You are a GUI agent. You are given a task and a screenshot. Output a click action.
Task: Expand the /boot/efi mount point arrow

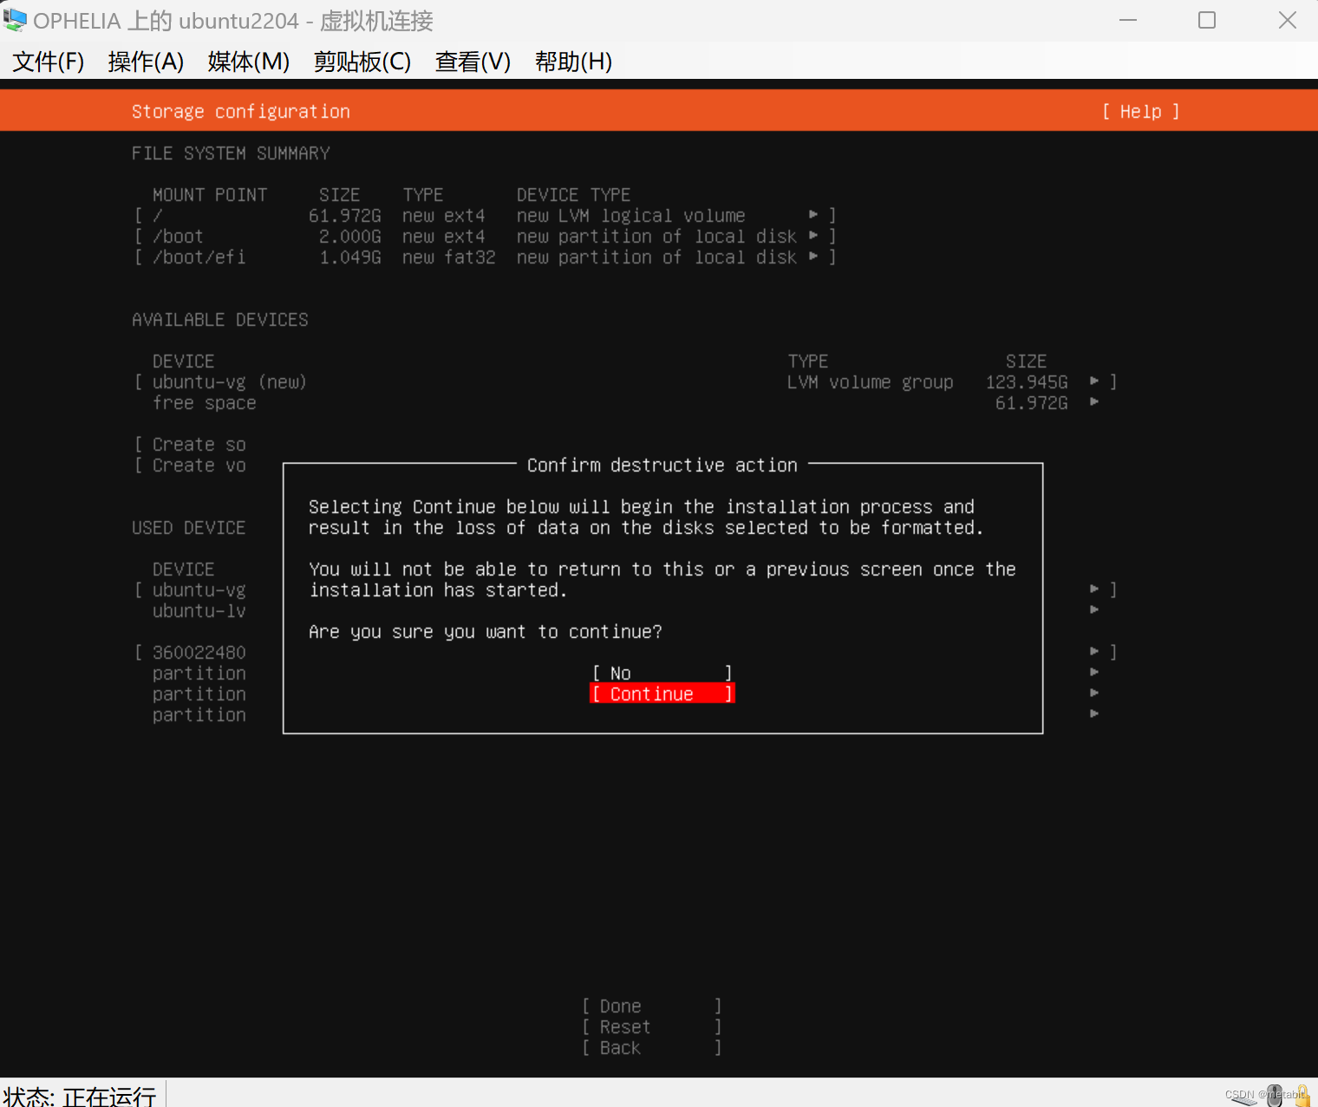(813, 256)
